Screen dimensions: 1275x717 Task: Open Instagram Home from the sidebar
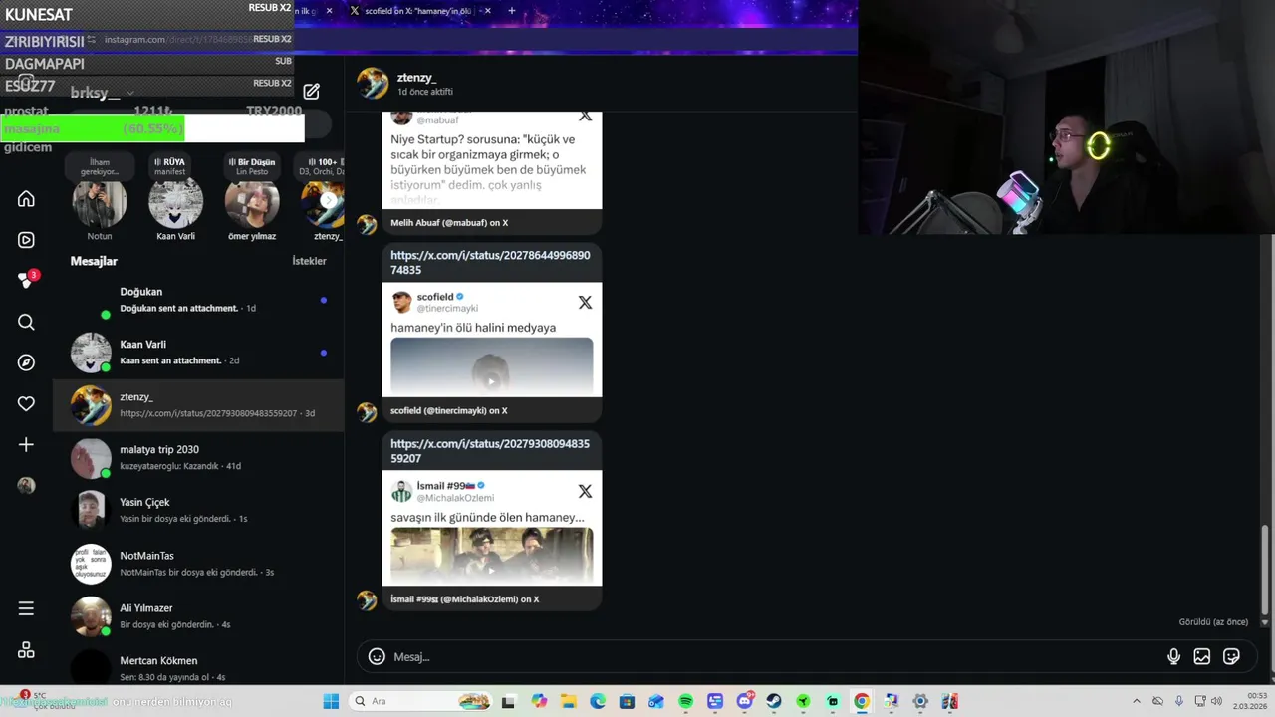coord(26,199)
